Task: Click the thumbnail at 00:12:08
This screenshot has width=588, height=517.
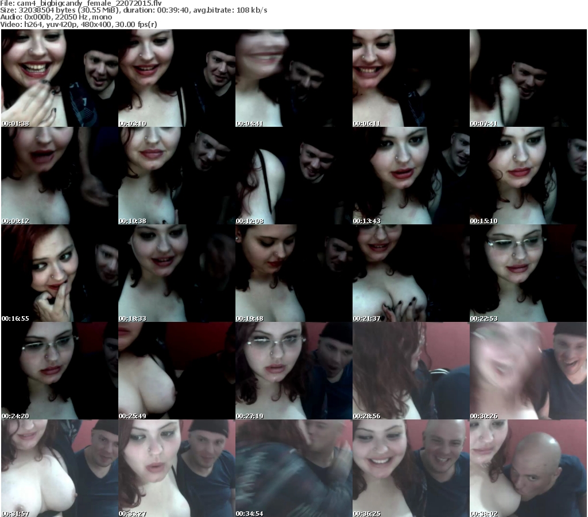Action: (293, 176)
